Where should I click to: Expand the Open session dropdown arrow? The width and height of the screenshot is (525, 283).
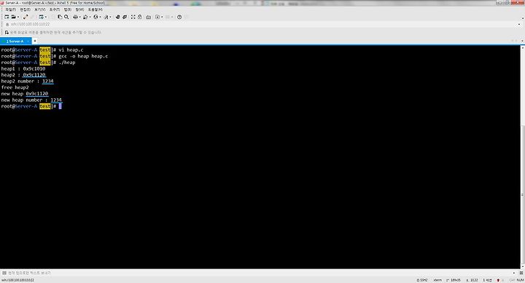point(18,17)
